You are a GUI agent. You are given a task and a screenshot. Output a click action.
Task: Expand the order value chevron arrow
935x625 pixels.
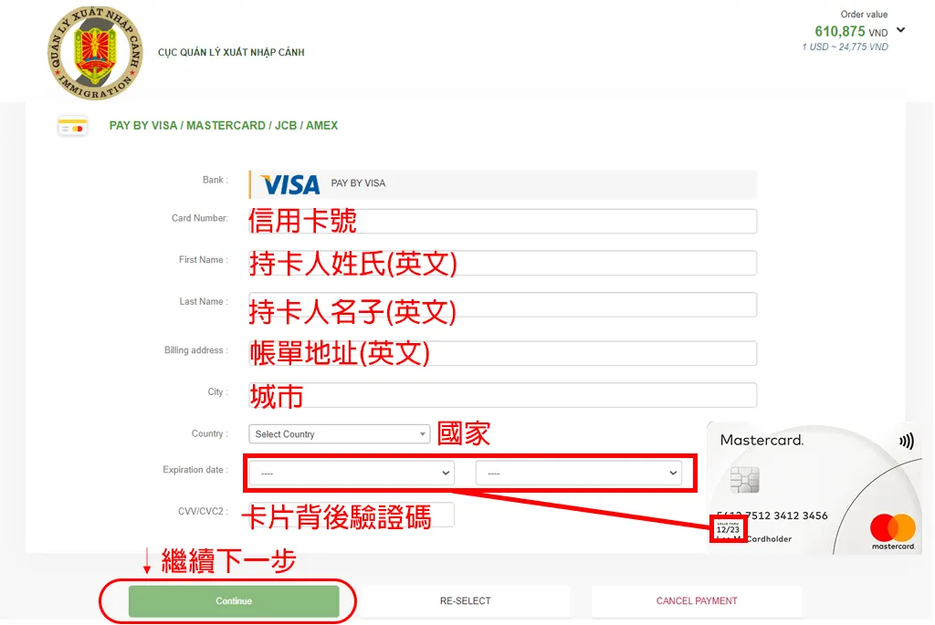901,30
